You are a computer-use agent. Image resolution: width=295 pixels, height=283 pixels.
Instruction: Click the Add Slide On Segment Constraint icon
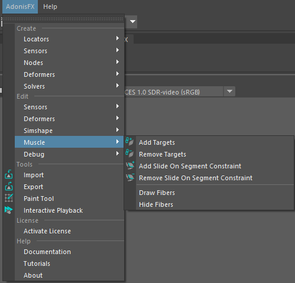(130, 165)
